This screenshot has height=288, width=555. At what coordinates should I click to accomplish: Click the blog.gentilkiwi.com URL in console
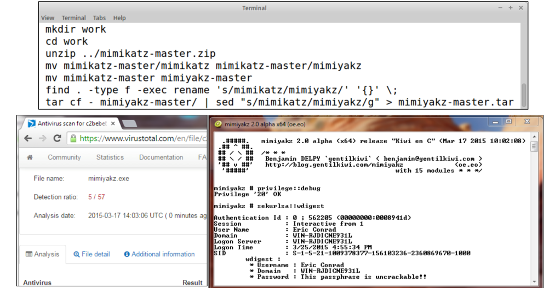click(x=334, y=165)
